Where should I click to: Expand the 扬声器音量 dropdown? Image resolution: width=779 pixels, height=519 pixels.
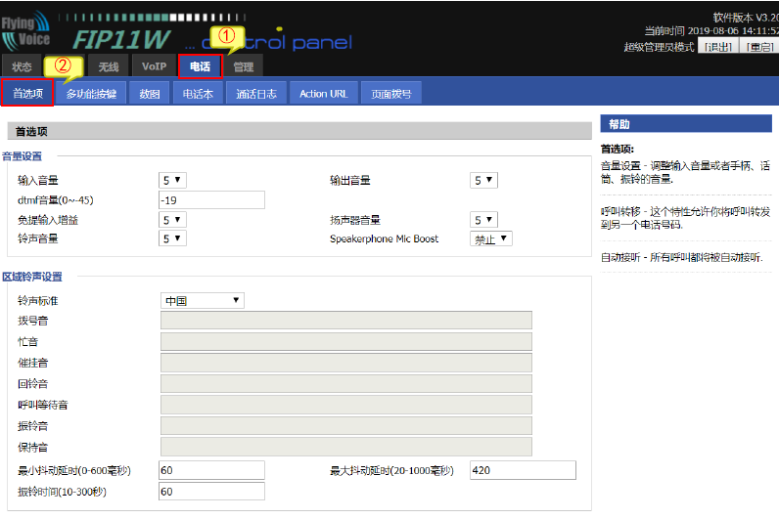coord(483,220)
